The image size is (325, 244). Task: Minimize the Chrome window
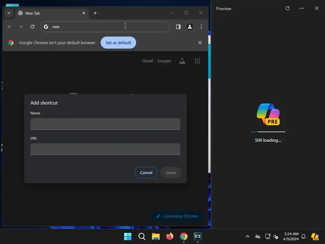(x=172, y=13)
